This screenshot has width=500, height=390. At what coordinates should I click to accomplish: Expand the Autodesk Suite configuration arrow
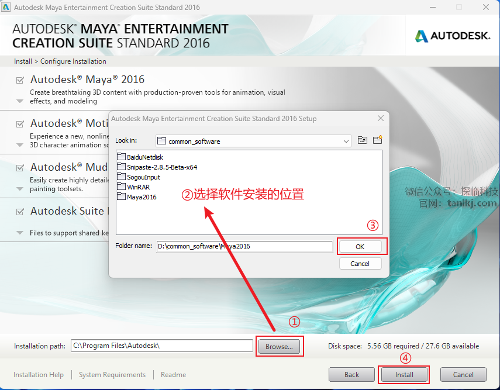point(20,233)
